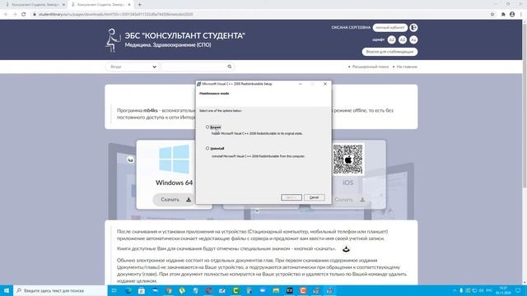Click the taskbar clock and date
527x296 pixels.
[503, 290]
